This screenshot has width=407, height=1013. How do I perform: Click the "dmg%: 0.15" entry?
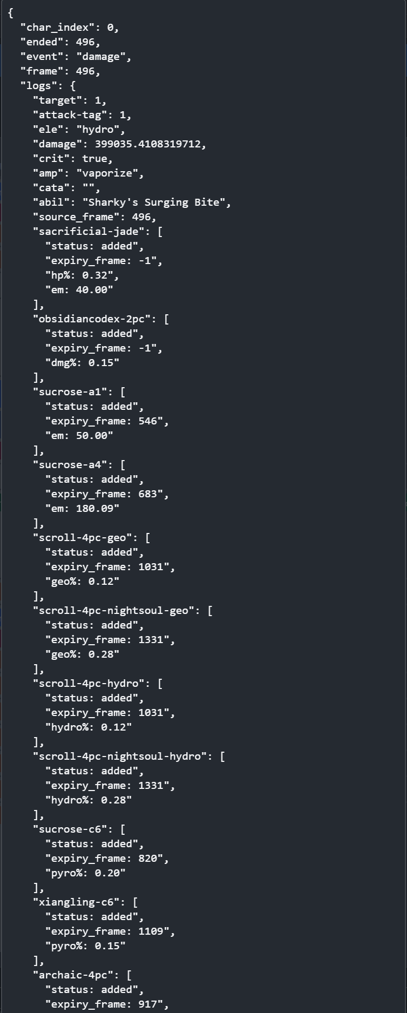[82, 363]
